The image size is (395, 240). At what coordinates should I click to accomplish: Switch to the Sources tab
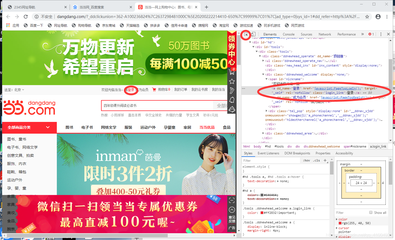pyautogui.click(x=306, y=34)
